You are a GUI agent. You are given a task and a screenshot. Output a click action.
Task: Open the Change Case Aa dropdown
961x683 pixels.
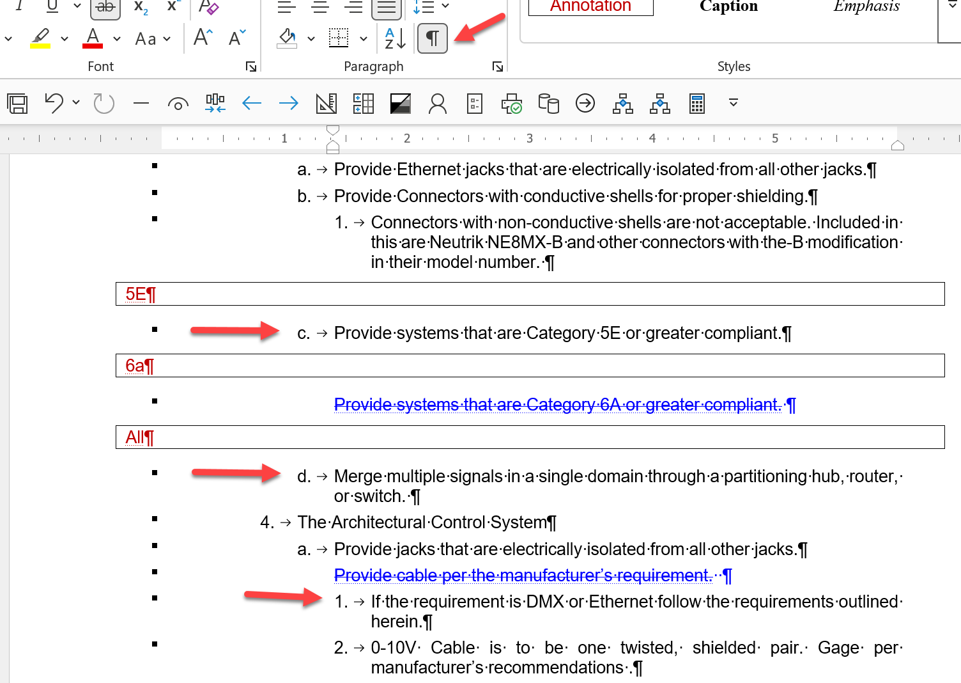(x=153, y=39)
